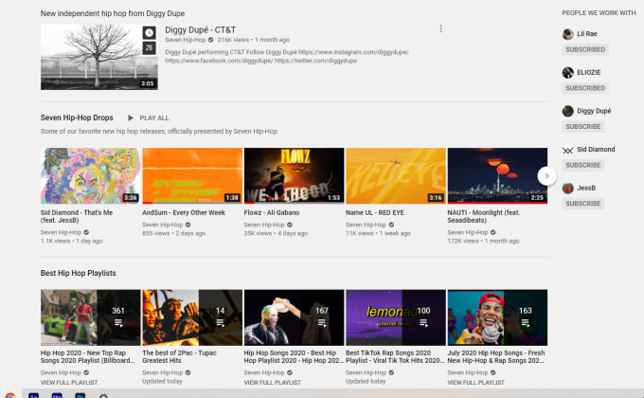Open title The best of 2Pac - Tupac Greatest Hits
Screen dimensions: 644x398
[179, 357]
